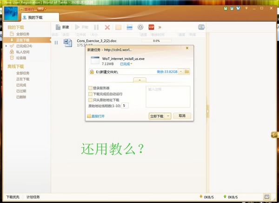279x203 pixels.
Task: Click the 0.0% progress bar
Action: [x=156, y=41]
